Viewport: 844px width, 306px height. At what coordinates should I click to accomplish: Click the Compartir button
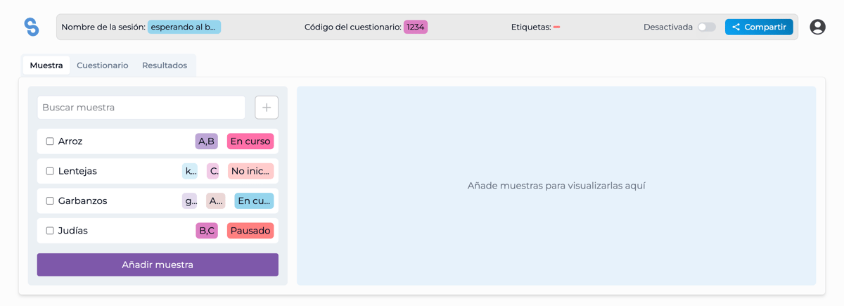759,27
